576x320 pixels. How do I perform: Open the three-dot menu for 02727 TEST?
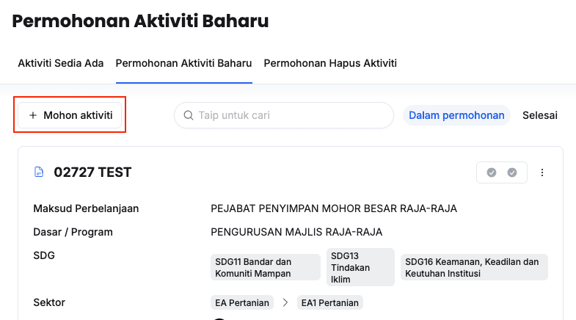542,172
